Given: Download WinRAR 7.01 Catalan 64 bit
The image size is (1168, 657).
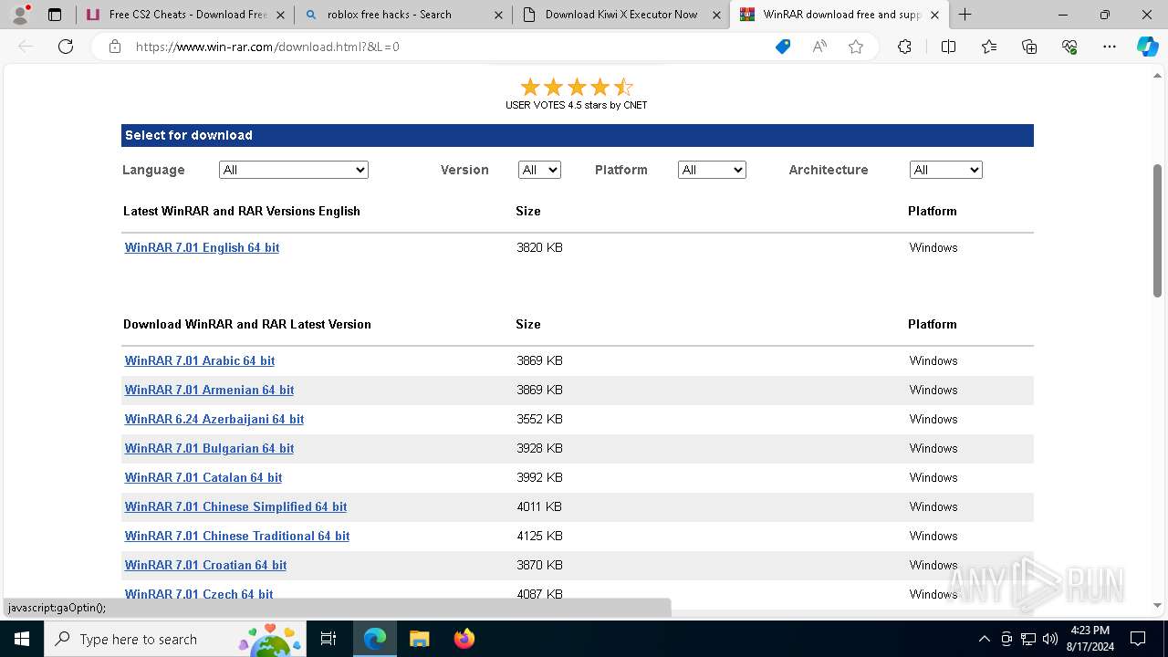Looking at the screenshot, I should pos(203,477).
